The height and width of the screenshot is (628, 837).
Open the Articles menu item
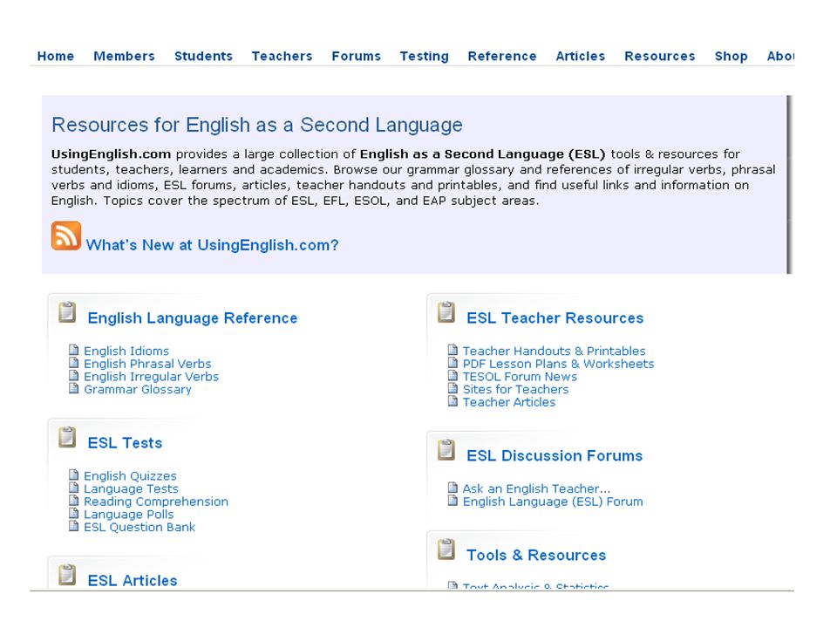(x=581, y=56)
